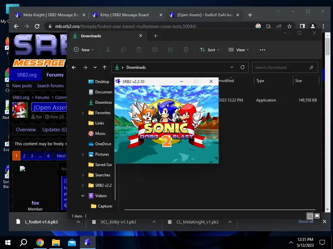This screenshot has width=333, height=249.
Task: Open the install app icon in address bar
Action: [x=268, y=26]
